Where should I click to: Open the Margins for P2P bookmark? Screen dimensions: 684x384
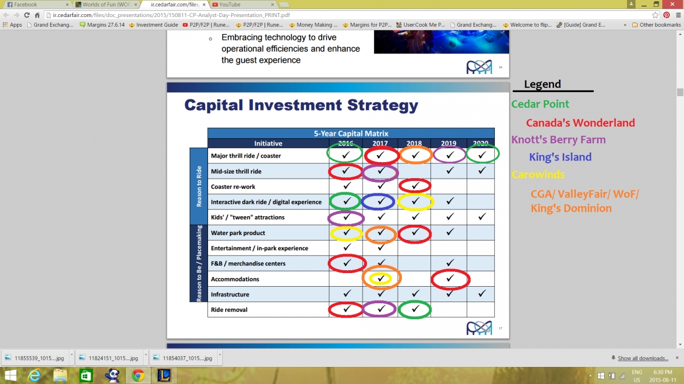point(367,25)
